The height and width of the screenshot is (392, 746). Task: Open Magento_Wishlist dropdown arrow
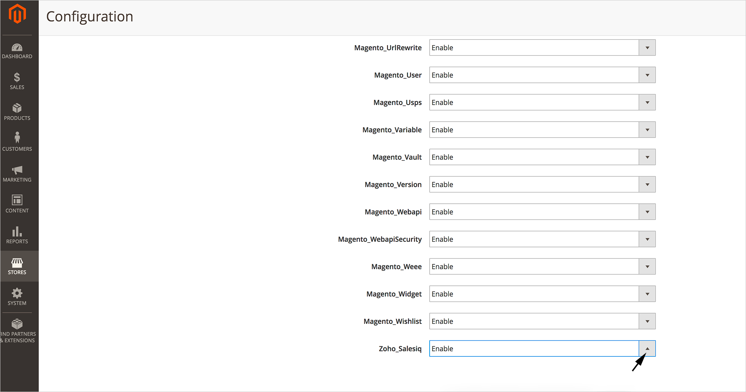(647, 321)
